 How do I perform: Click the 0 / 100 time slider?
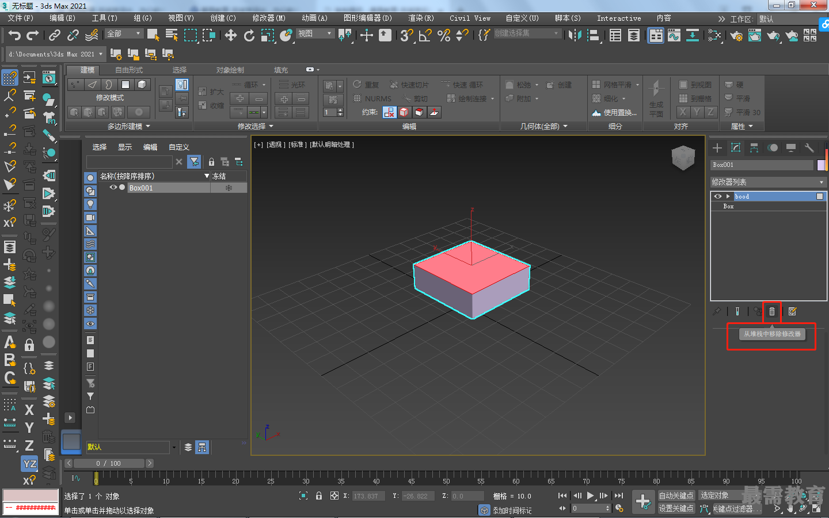point(108,463)
